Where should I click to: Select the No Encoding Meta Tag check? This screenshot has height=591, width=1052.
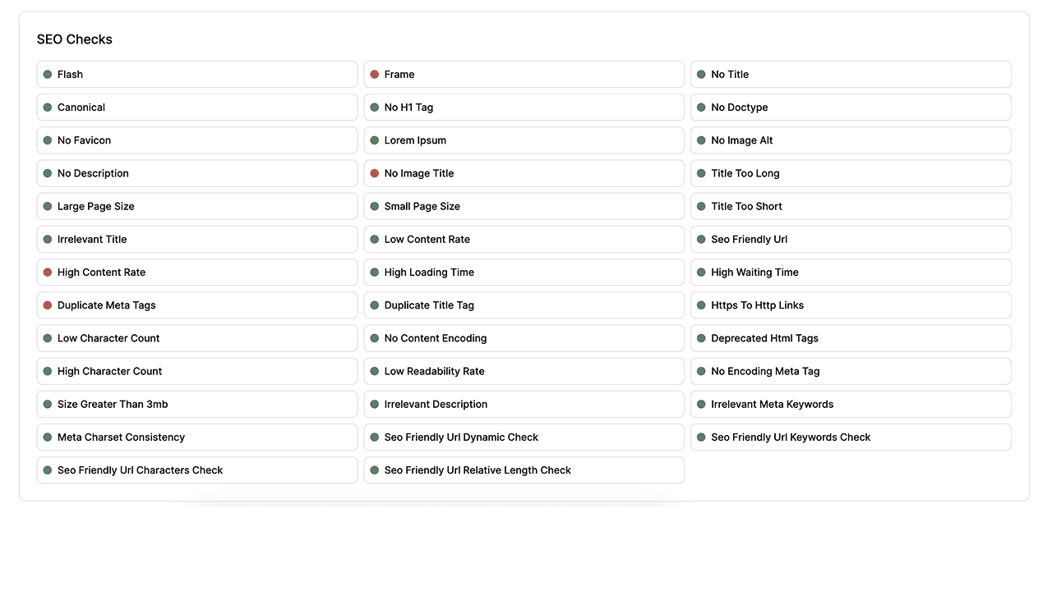(851, 370)
